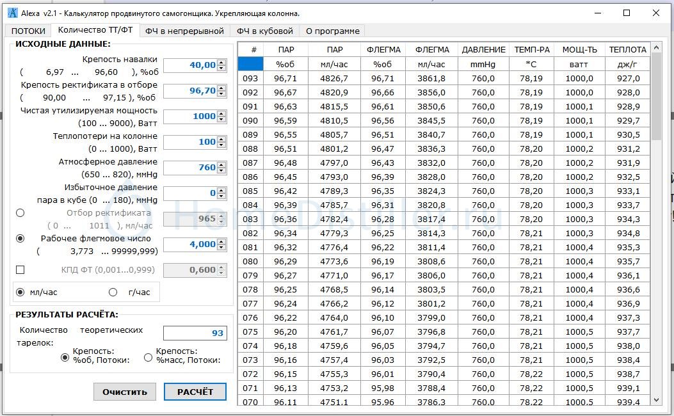Select Крепость %об, Потоки radio button
The image size is (674, 416).
pyautogui.click(x=65, y=357)
